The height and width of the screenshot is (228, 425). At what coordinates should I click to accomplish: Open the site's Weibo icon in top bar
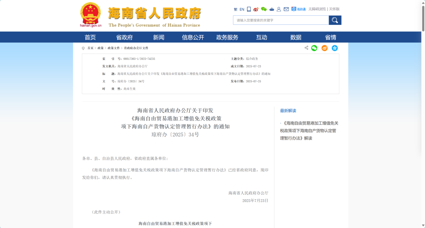pyautogui.click(x=256, y=9)
